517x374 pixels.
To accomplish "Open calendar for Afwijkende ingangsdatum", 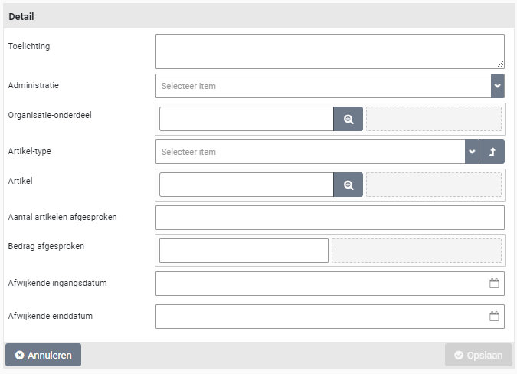I will [x=494, y=284].
